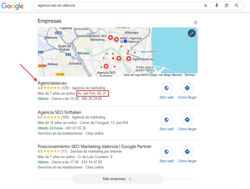Open Posicionamiento SEO Marketing Valencia listing title
Image resolution: width=250 pixels, height=189 pixels.
95,146
